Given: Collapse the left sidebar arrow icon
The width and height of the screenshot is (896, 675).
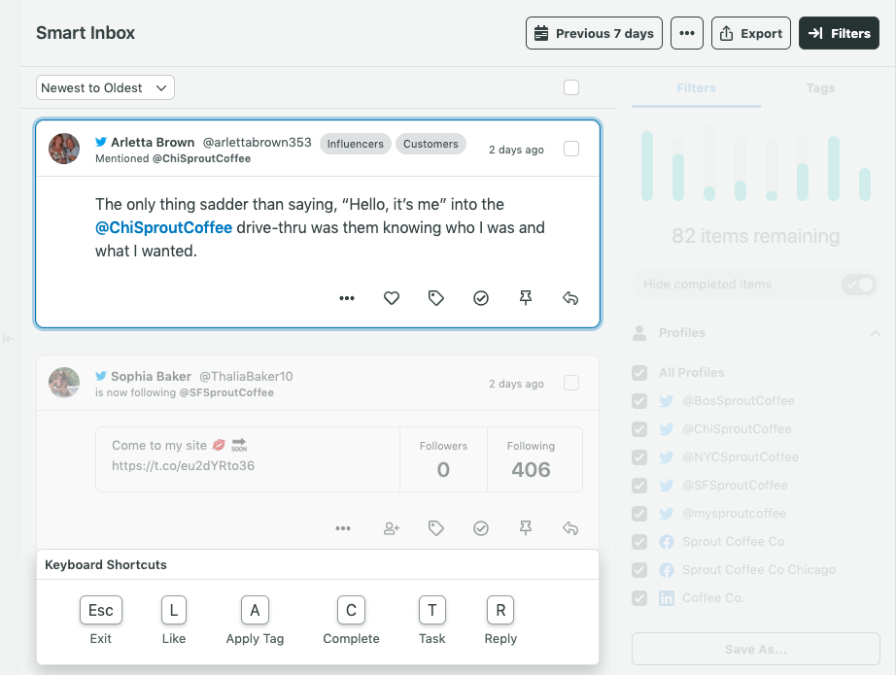Looking at the screenshot, I should [8, 339].
